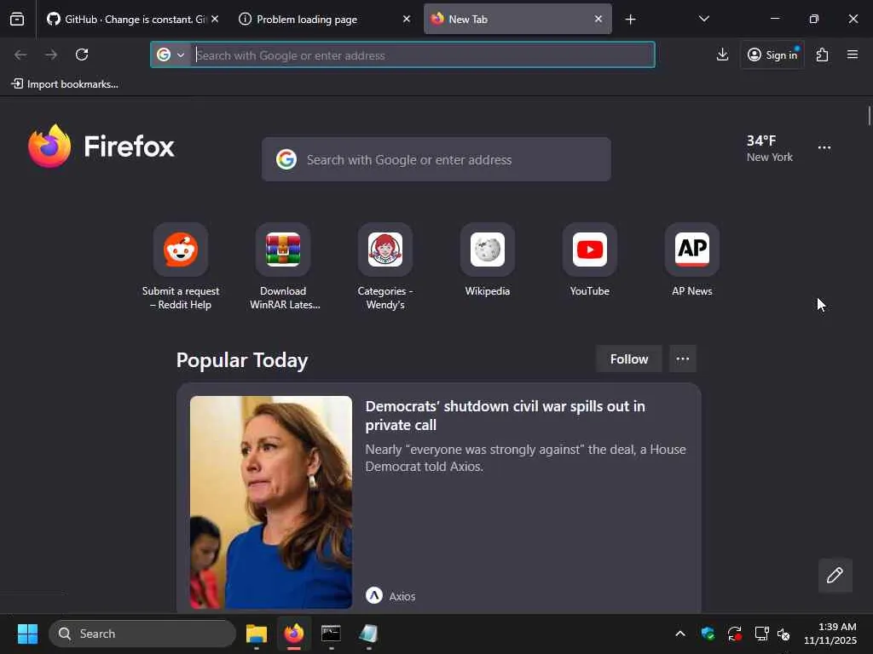Focus the address bar input
873x654 pixels.
pyautogui.click(x=423, y=55)
